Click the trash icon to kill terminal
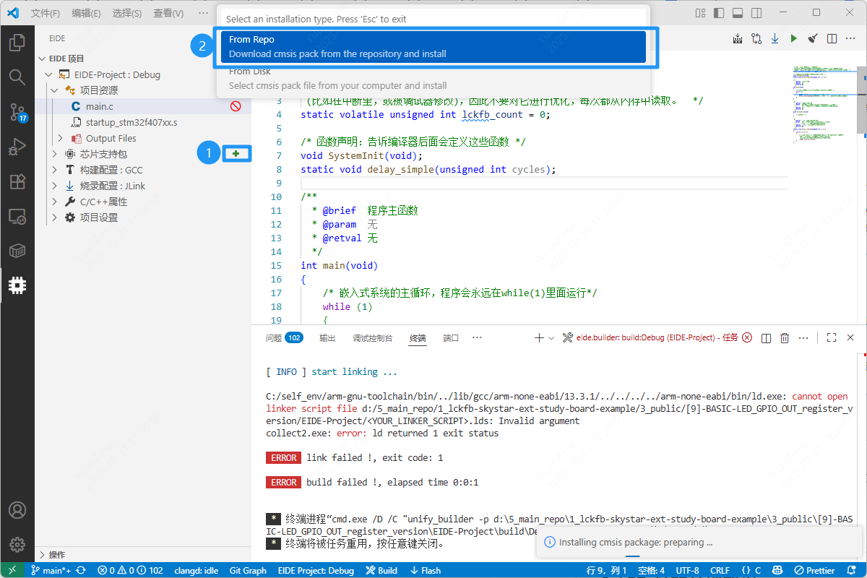 (x=785, y=337)
